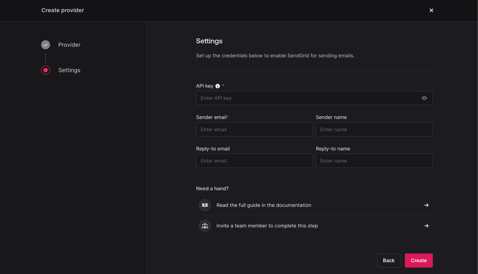Open Read the full guide in documentation
Screen dimensions: 478x274
(314, 205)
